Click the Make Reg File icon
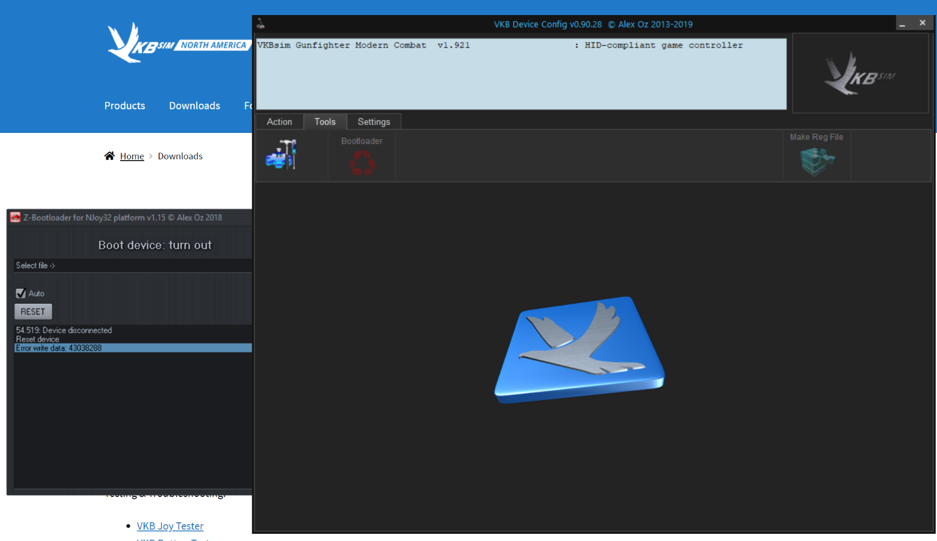 816,160
